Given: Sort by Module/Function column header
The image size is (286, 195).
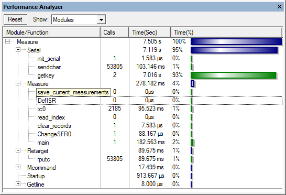Looking at the screenshot, I should point(52,32).
